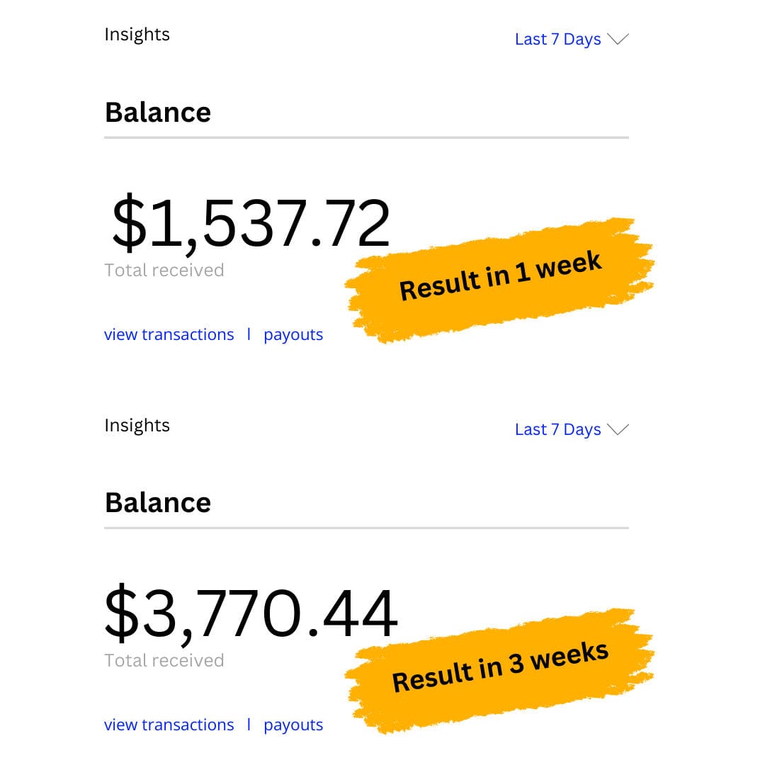Open the Last 7 Days dropdown for the $1,537.72 balance

pyautogui.click(x=557, y=40)
